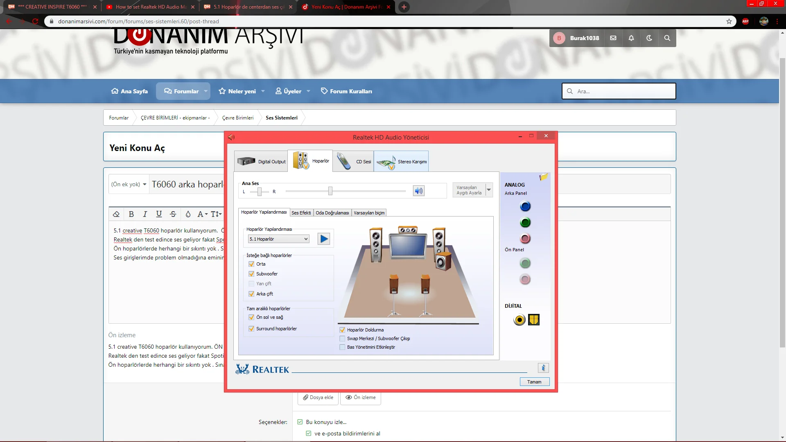
Task: Expand the Varsayılan Aygıtı Ayarla dropdown arrow
Action: pyautogui.click(x=488, y=190)
